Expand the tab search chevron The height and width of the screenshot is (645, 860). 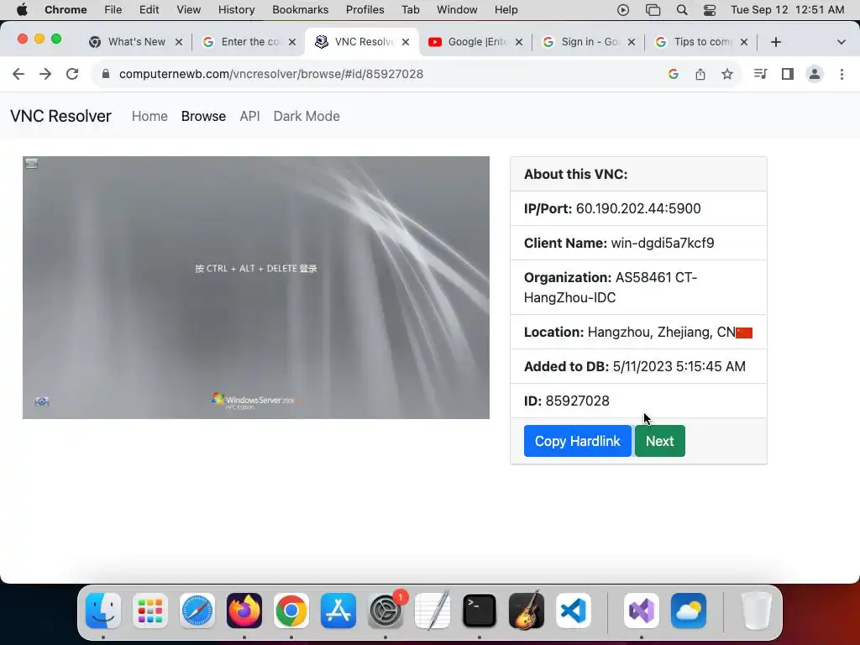pyautogui.click(x=841, y=42)
